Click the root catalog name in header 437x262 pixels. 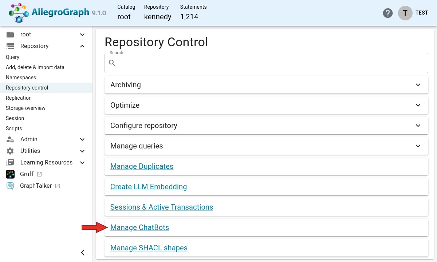[x=124, y=17]
